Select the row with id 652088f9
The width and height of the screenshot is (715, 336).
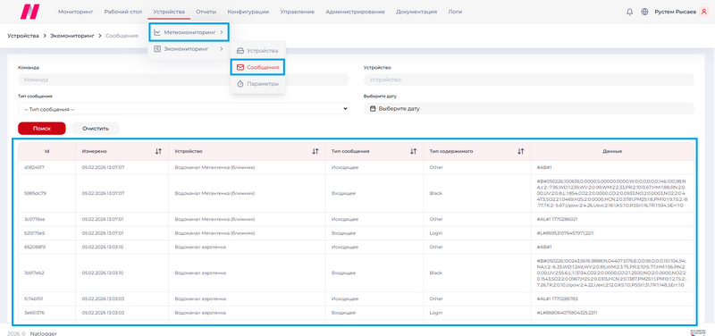[x=357, y=248]
